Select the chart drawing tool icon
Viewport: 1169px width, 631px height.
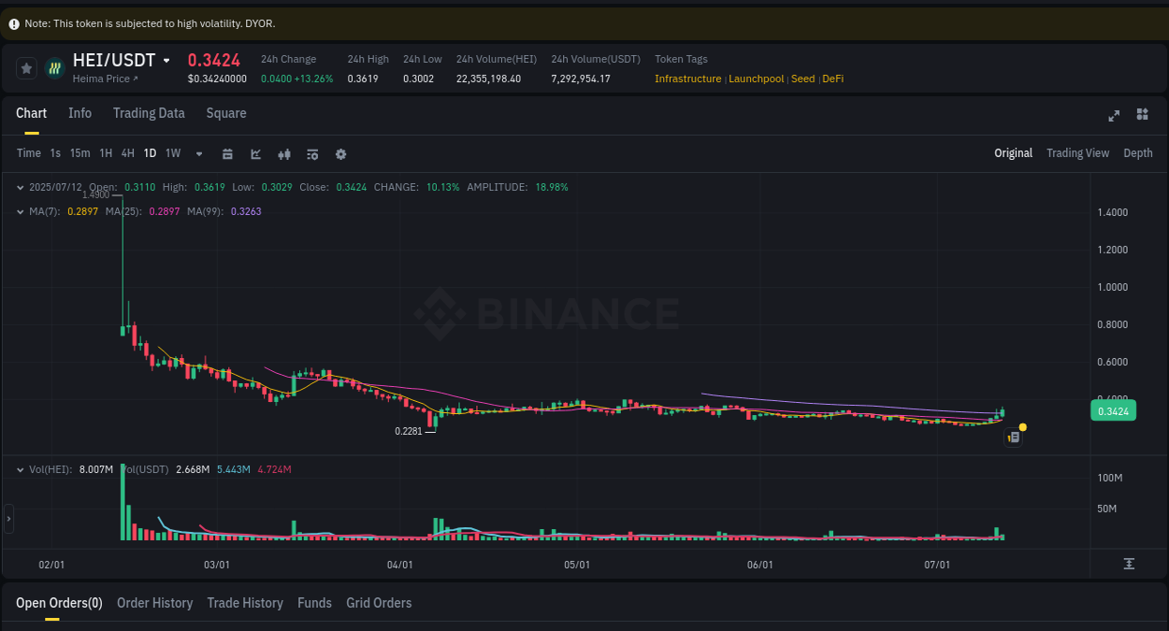tap(255, 153)
